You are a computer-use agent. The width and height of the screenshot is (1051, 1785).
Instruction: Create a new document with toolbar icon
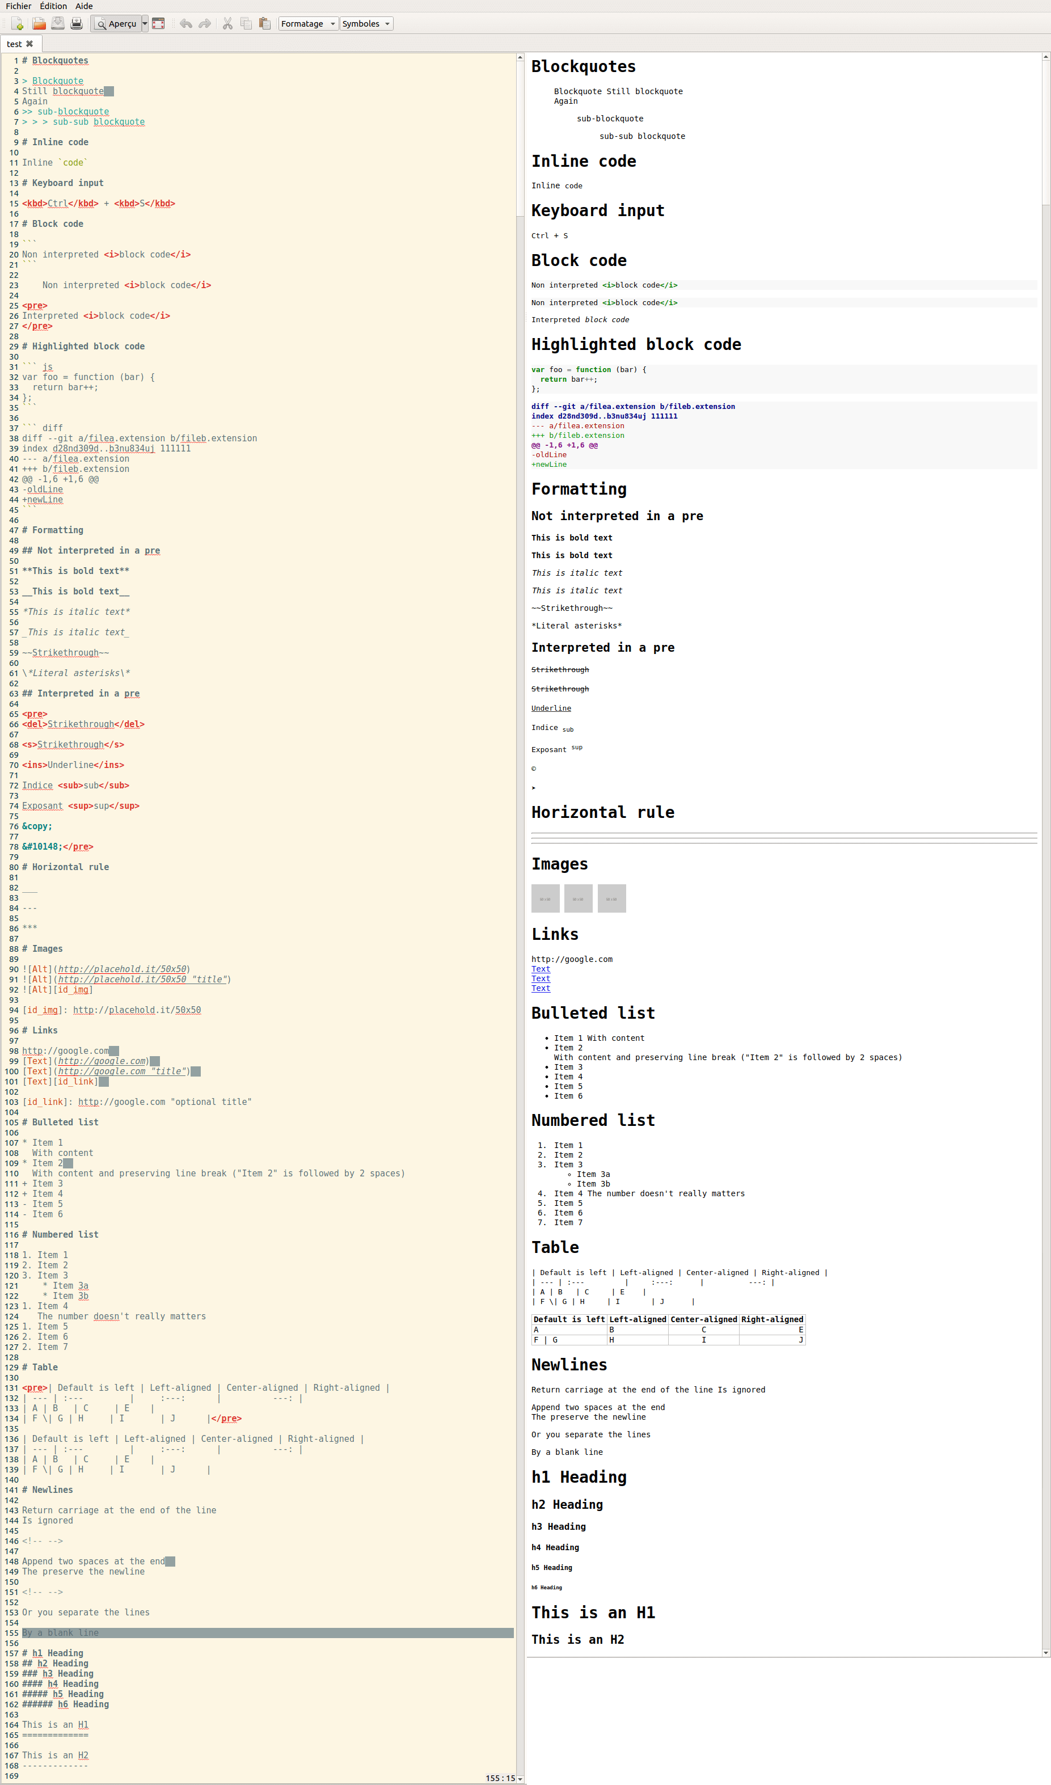coord(18,23)
